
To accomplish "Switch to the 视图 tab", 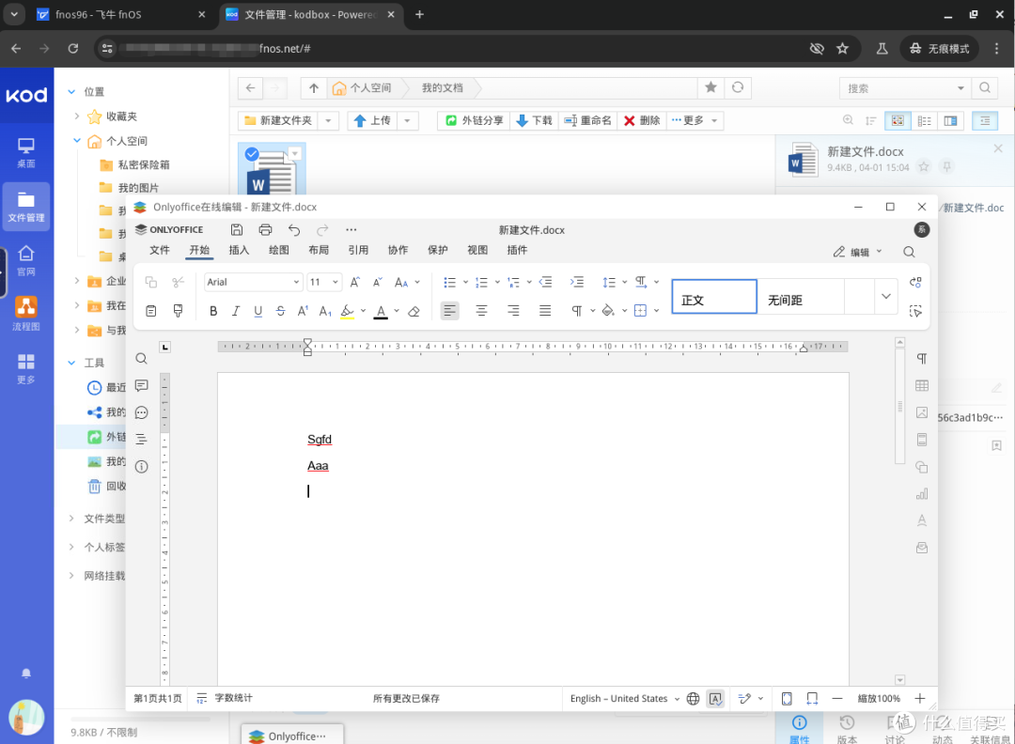I will click(x=477, y=251).
